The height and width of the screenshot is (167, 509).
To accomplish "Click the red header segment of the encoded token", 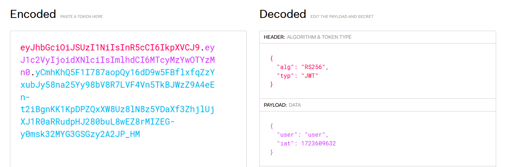I will tap(110, 48).
